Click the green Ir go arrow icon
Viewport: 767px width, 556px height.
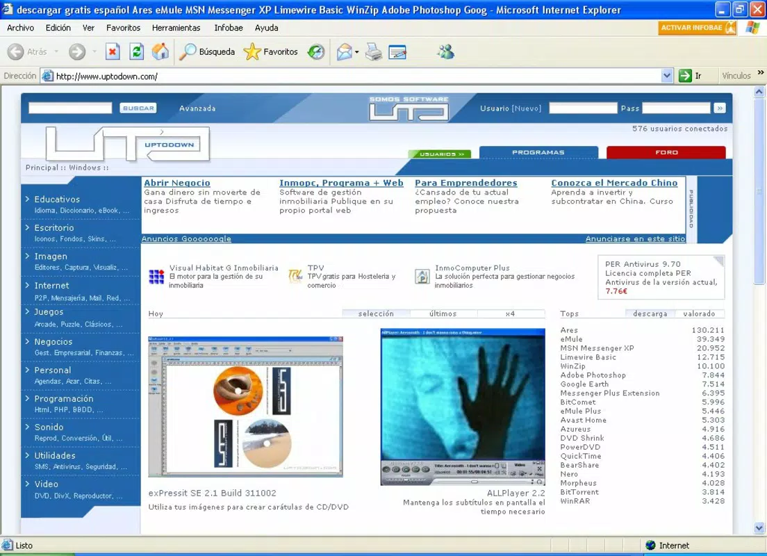click(x=685, y=76)
